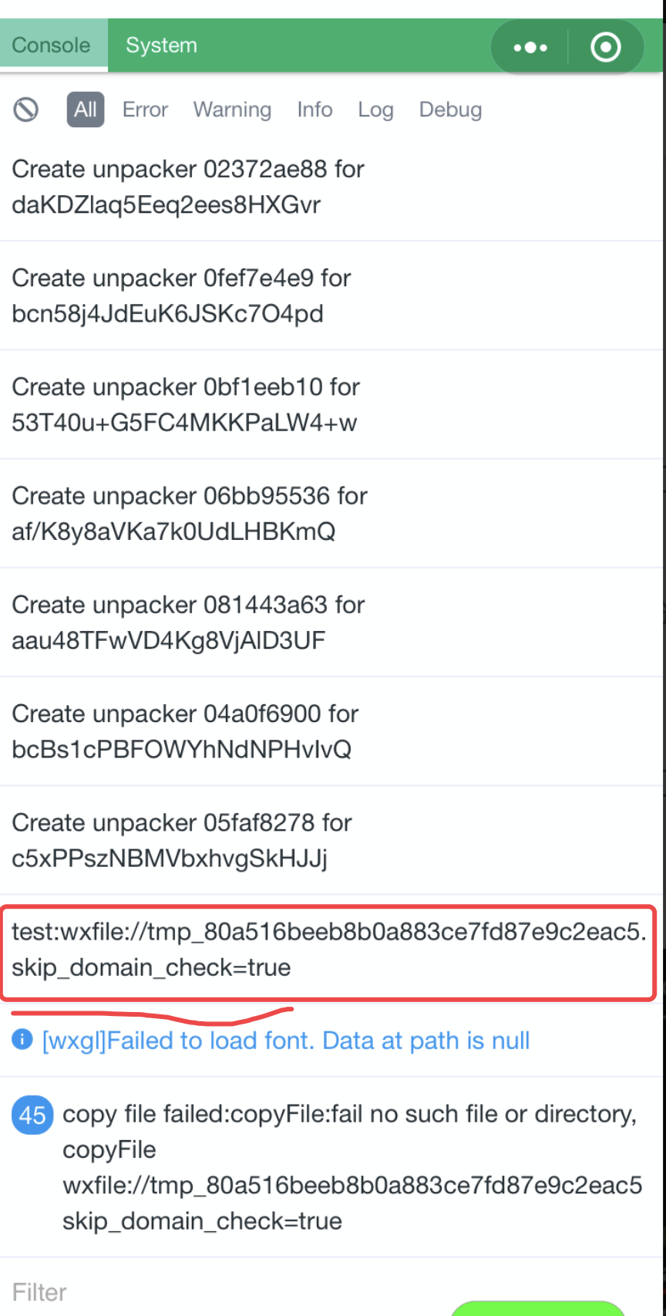Viewport: 666px width, 1316px height.
Task: Switch to the System tab
Action: 161,46
